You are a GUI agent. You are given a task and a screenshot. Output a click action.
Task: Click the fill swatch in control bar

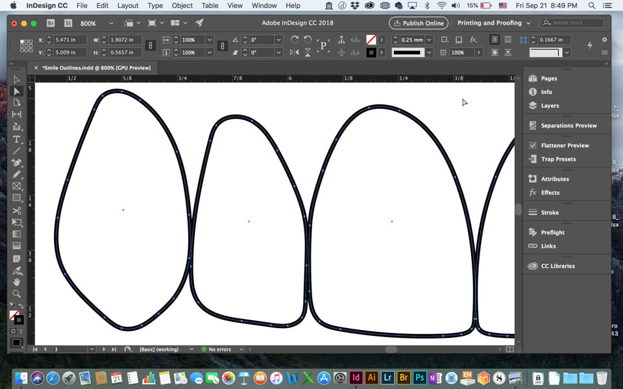[371, 40]
